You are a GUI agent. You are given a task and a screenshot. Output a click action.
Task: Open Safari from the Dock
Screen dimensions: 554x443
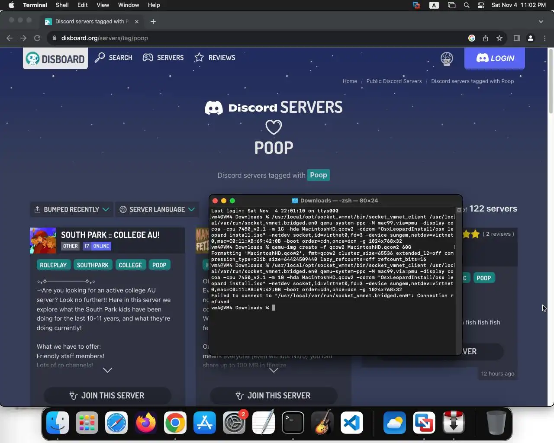tap(116, 423)
